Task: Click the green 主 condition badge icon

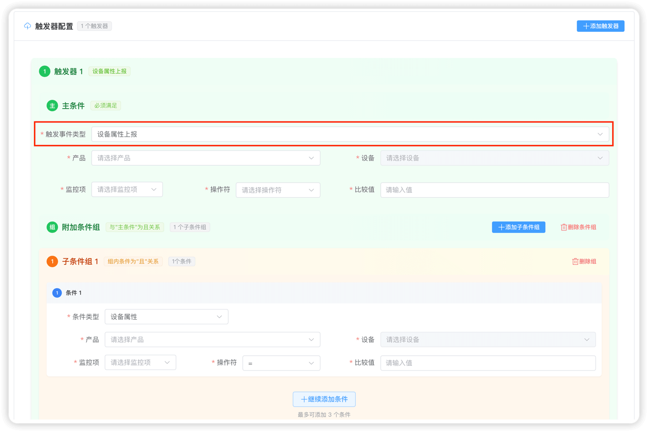Action: [52, 106]
